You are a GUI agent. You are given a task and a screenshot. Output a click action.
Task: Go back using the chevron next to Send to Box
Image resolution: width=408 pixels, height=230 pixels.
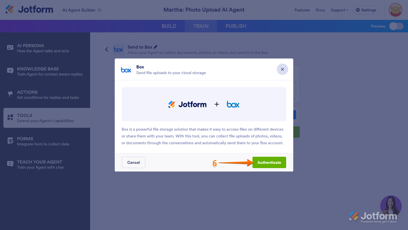(x=107, y=49)
